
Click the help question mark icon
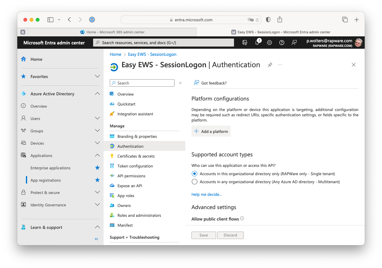point(282,43)
